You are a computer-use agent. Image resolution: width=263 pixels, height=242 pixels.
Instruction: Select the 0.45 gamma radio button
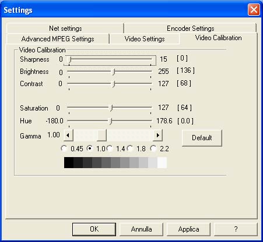[x=64, y=148]
